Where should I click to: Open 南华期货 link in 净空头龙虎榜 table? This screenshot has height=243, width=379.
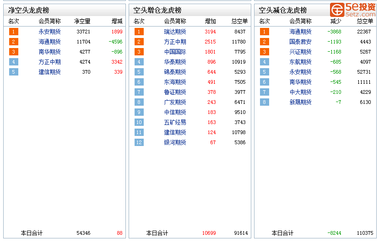pos(49,52)
